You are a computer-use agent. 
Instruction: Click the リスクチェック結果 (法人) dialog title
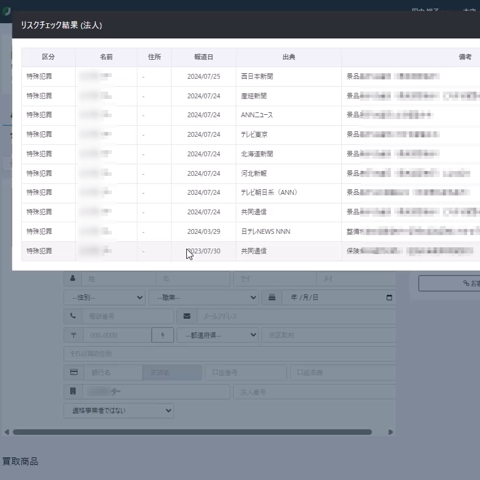[x=61, y=25]
